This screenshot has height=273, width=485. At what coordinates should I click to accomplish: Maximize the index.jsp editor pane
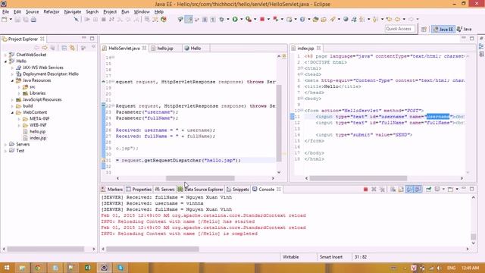click(x=471, y=39)
